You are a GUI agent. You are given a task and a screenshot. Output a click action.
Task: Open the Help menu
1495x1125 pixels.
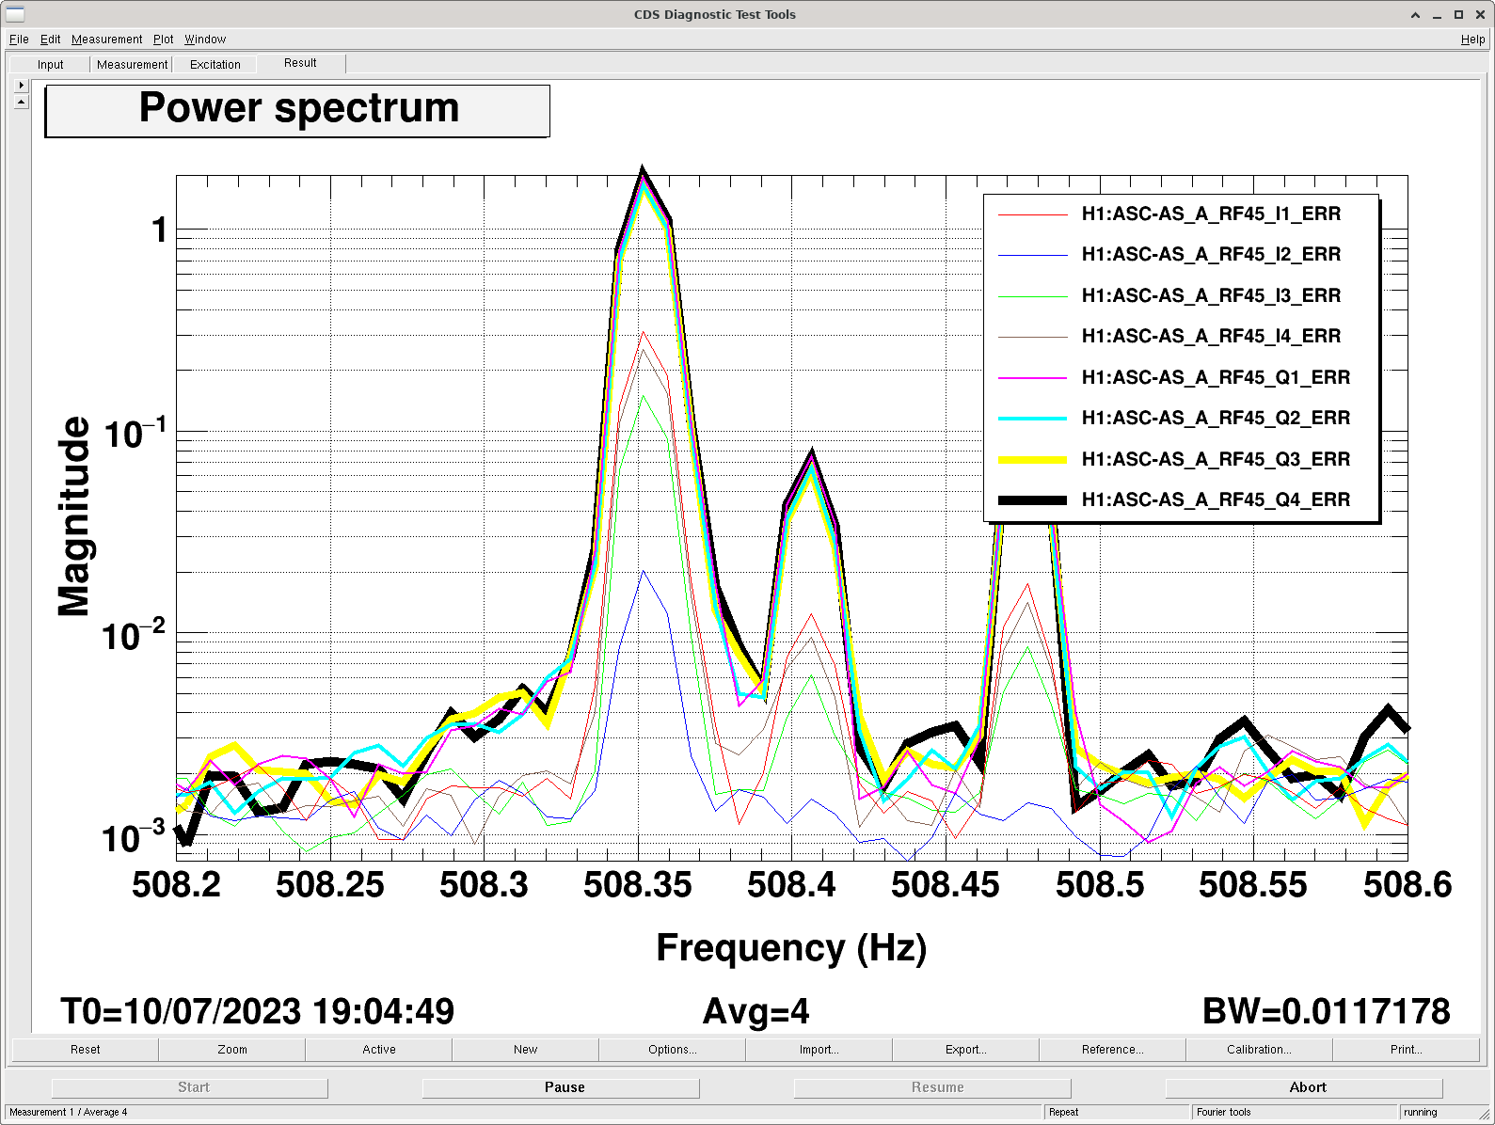1472,40
